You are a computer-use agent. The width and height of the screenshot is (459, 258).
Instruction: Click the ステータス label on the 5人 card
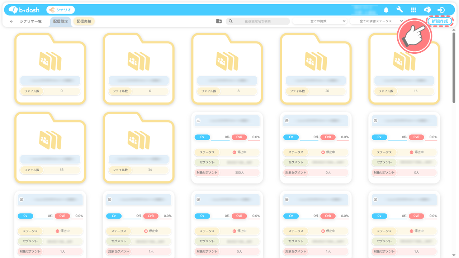click(207, 231)
